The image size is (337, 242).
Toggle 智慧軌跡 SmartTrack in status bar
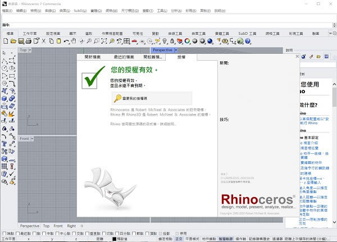(226, 239)
